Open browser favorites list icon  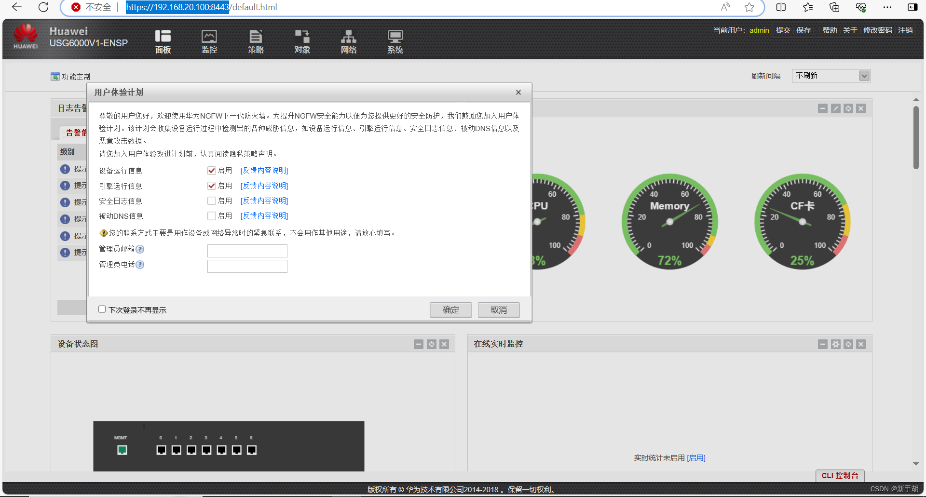click(808, 7)
